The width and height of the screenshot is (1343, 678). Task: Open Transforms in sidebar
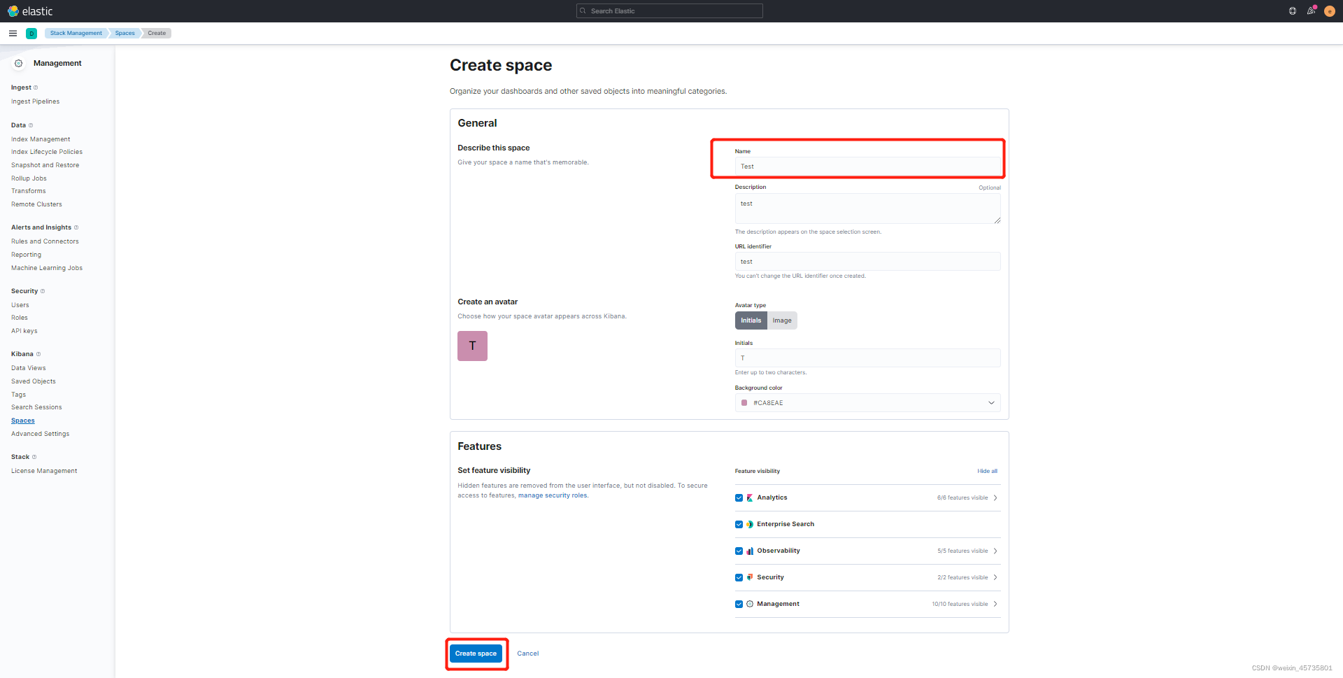(x=29, y=191)
